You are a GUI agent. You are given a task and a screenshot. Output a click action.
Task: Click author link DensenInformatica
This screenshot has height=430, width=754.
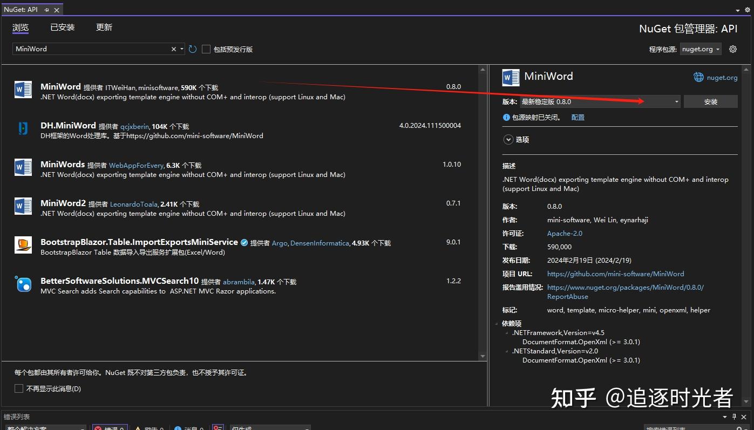coord(320,243)
